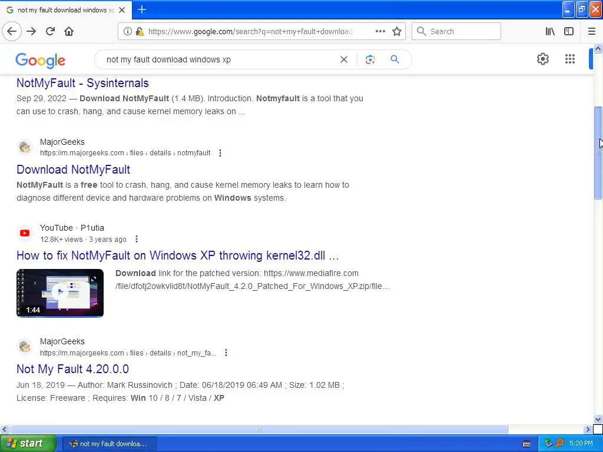Open Not My Fault 4.20.0.0 link
Viewport: 603px width, 452px height.
click(72, 369)
